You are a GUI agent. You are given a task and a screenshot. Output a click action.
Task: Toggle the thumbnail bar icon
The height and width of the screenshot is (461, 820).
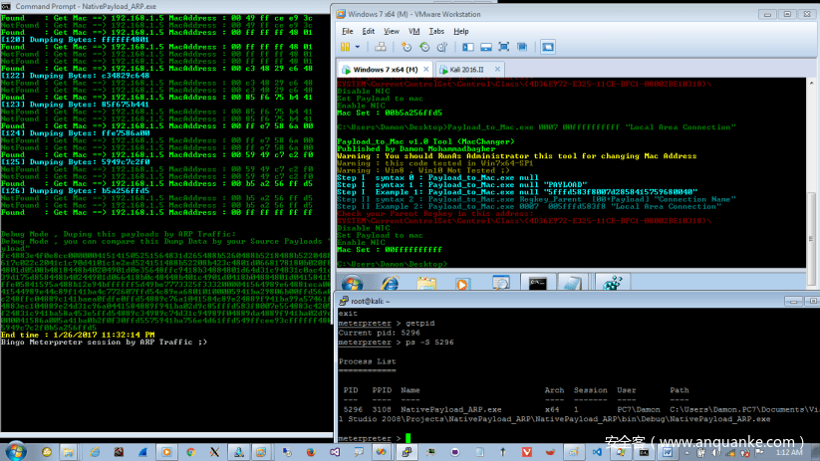[x=486, y=47]
